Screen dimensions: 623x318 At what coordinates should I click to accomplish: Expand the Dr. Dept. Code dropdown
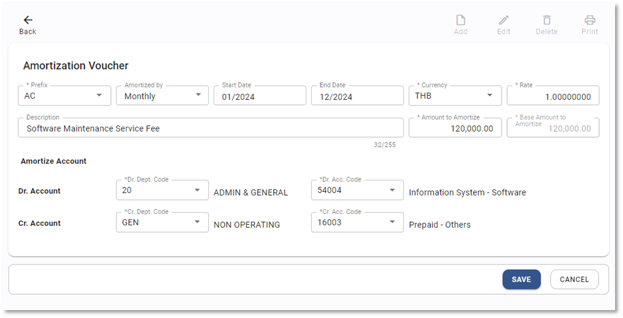197,190
